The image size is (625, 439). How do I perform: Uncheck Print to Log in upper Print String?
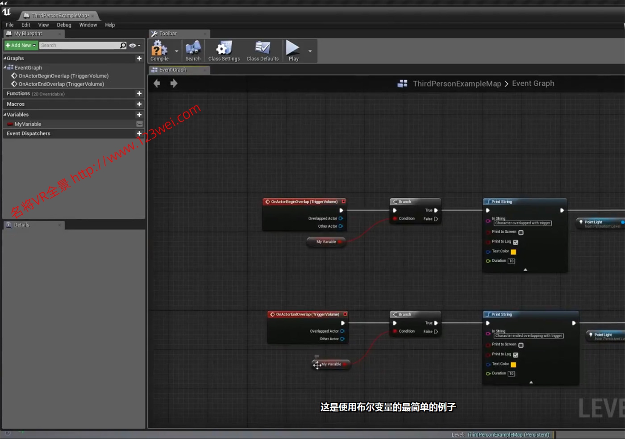point(516,242)
